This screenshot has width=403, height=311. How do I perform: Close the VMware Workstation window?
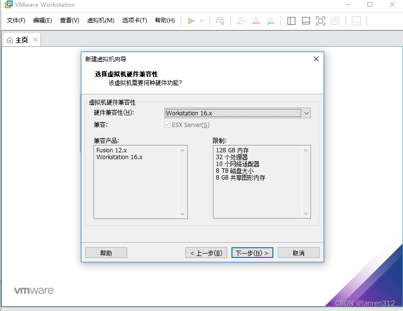[x=392, y=4]
